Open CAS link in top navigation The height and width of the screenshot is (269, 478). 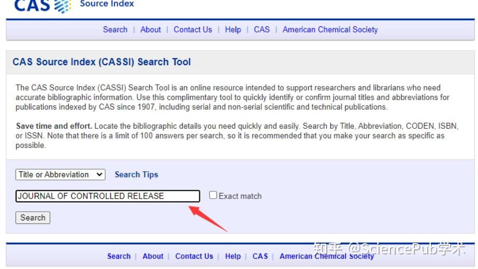tap(262, 29)
